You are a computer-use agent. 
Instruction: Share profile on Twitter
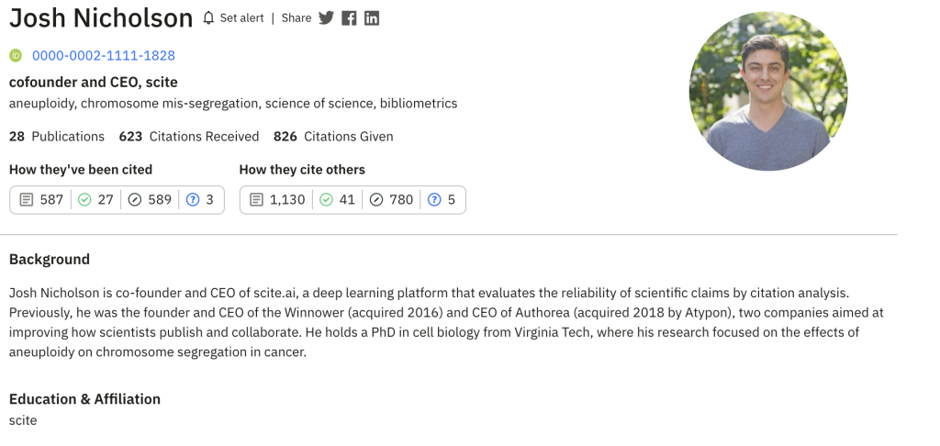tap(326, 18)
